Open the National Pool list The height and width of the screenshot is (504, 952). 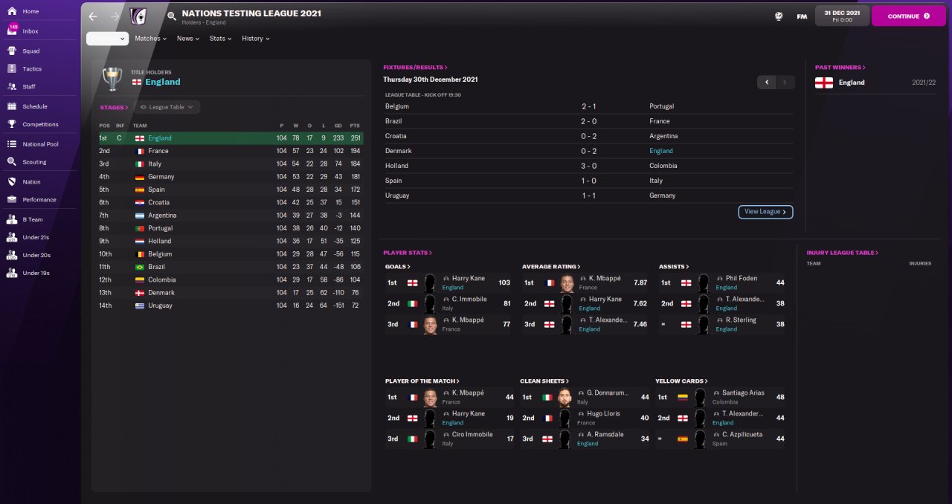(40, 144)
